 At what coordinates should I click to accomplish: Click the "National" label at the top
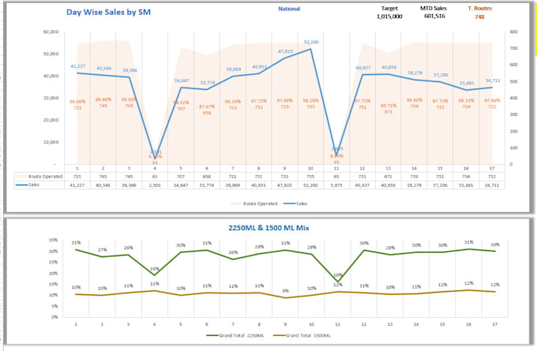tap(289, 9)
